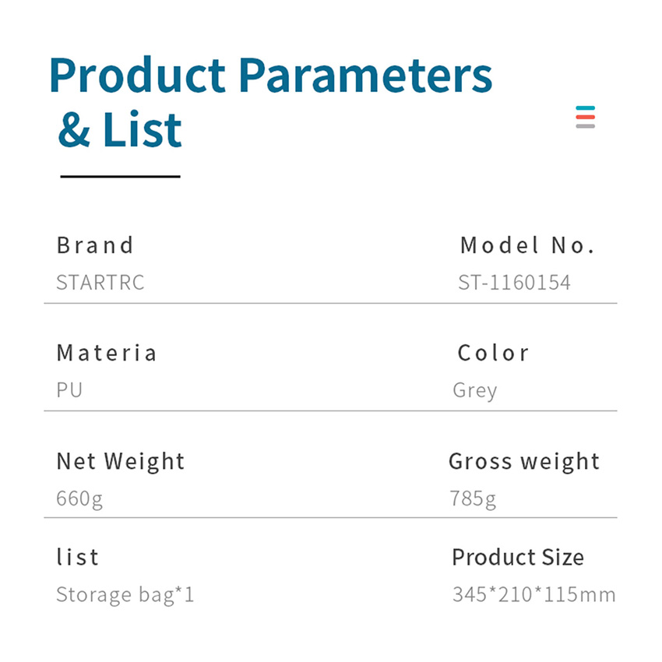
Task: Click the ST-1160154 model number
Action: [514, 282]
